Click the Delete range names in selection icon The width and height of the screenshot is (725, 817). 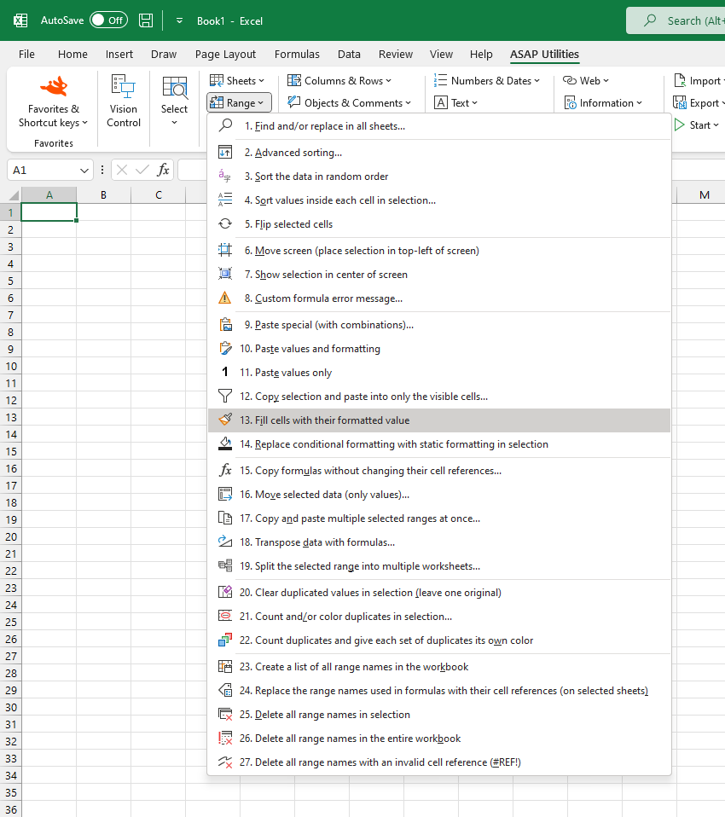pyautogui.click(x=225, y=715)
